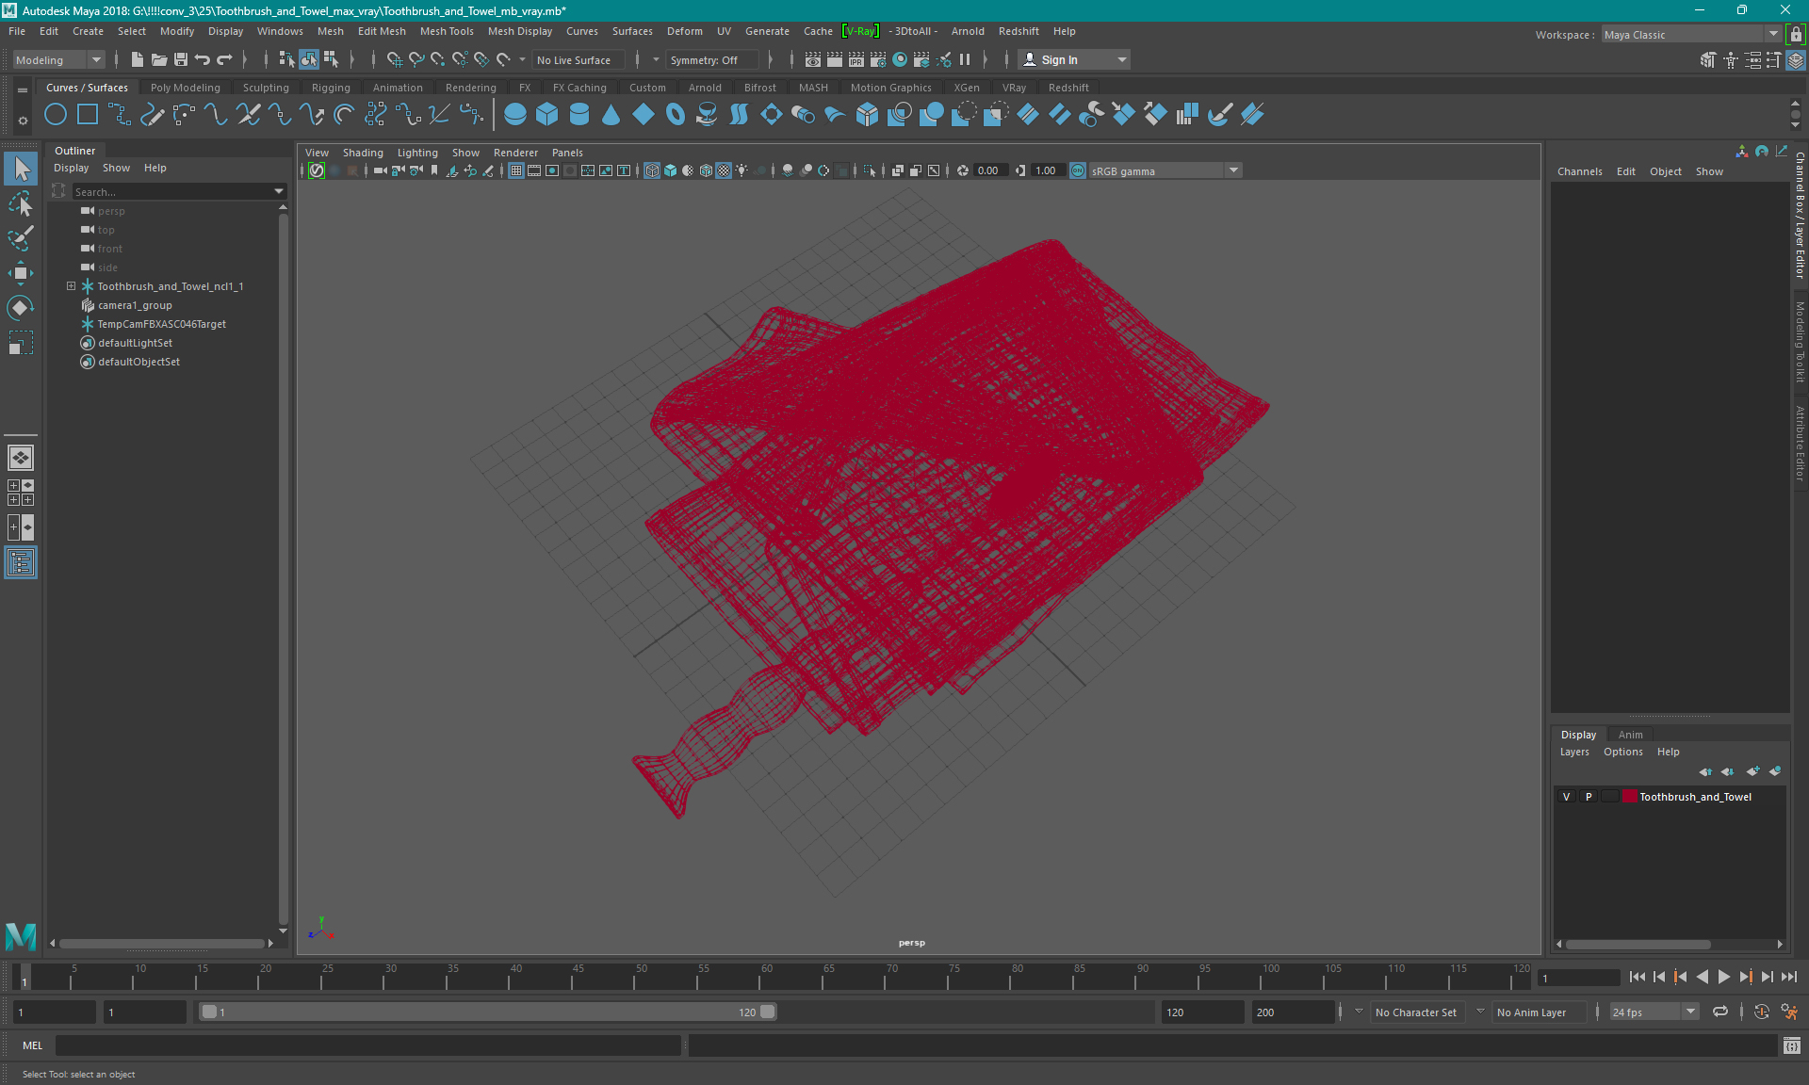Click MEL command language label
This screenshot has width=1809, height=1085.
[x=33, y=1045]
